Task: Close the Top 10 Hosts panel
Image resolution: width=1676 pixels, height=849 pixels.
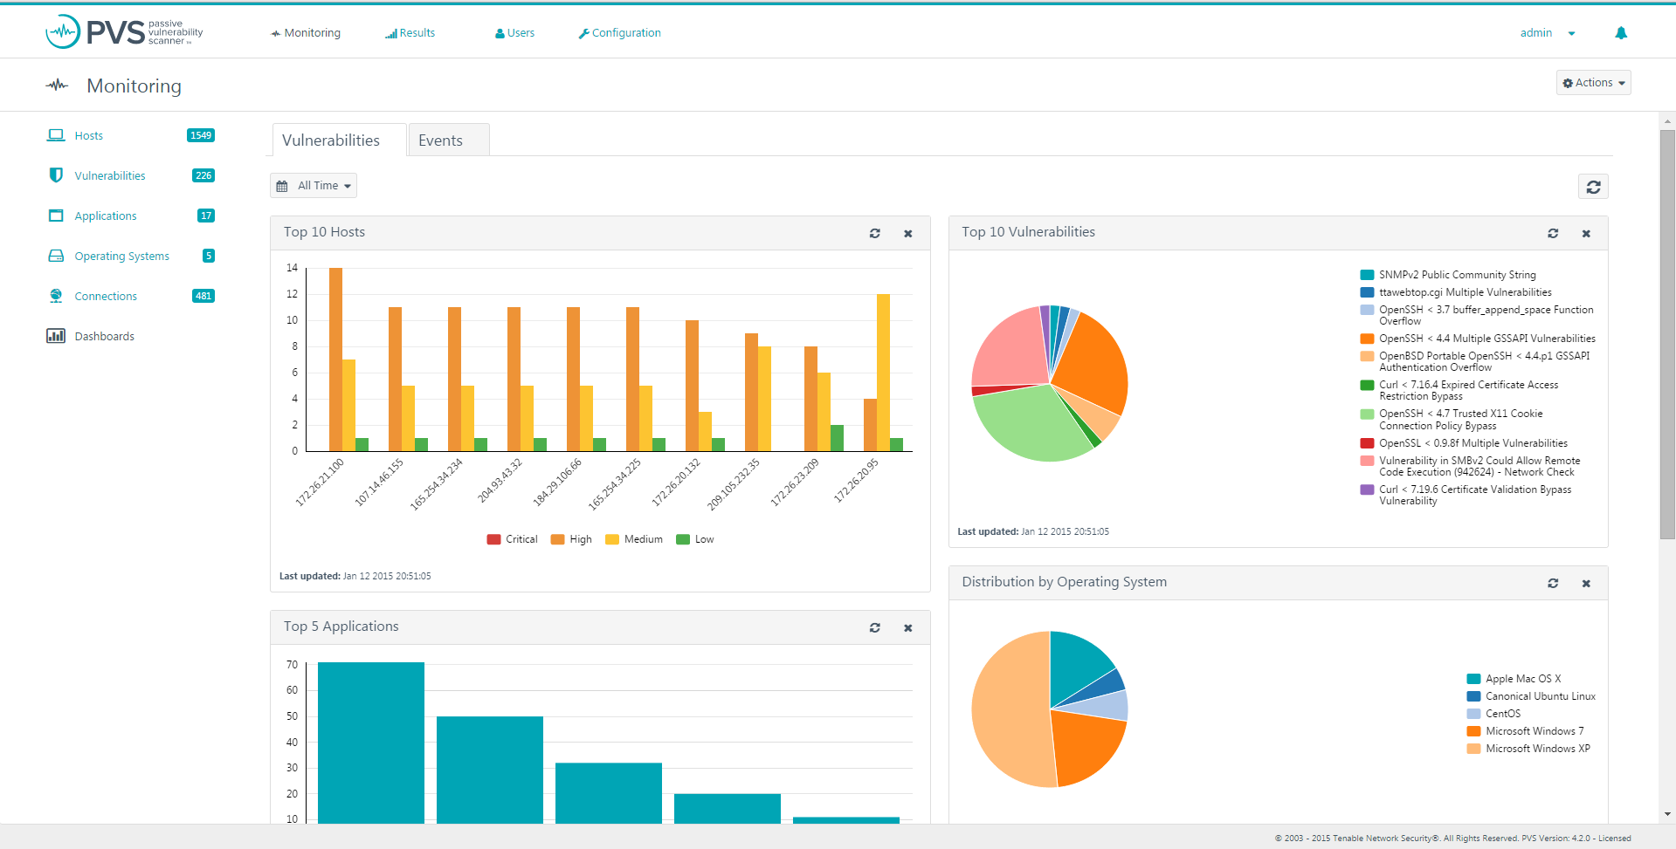Action: [908, 233]
